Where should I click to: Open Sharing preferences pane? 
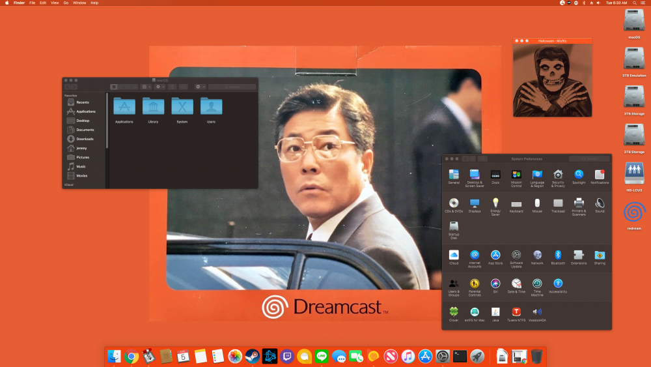point(600,257)
